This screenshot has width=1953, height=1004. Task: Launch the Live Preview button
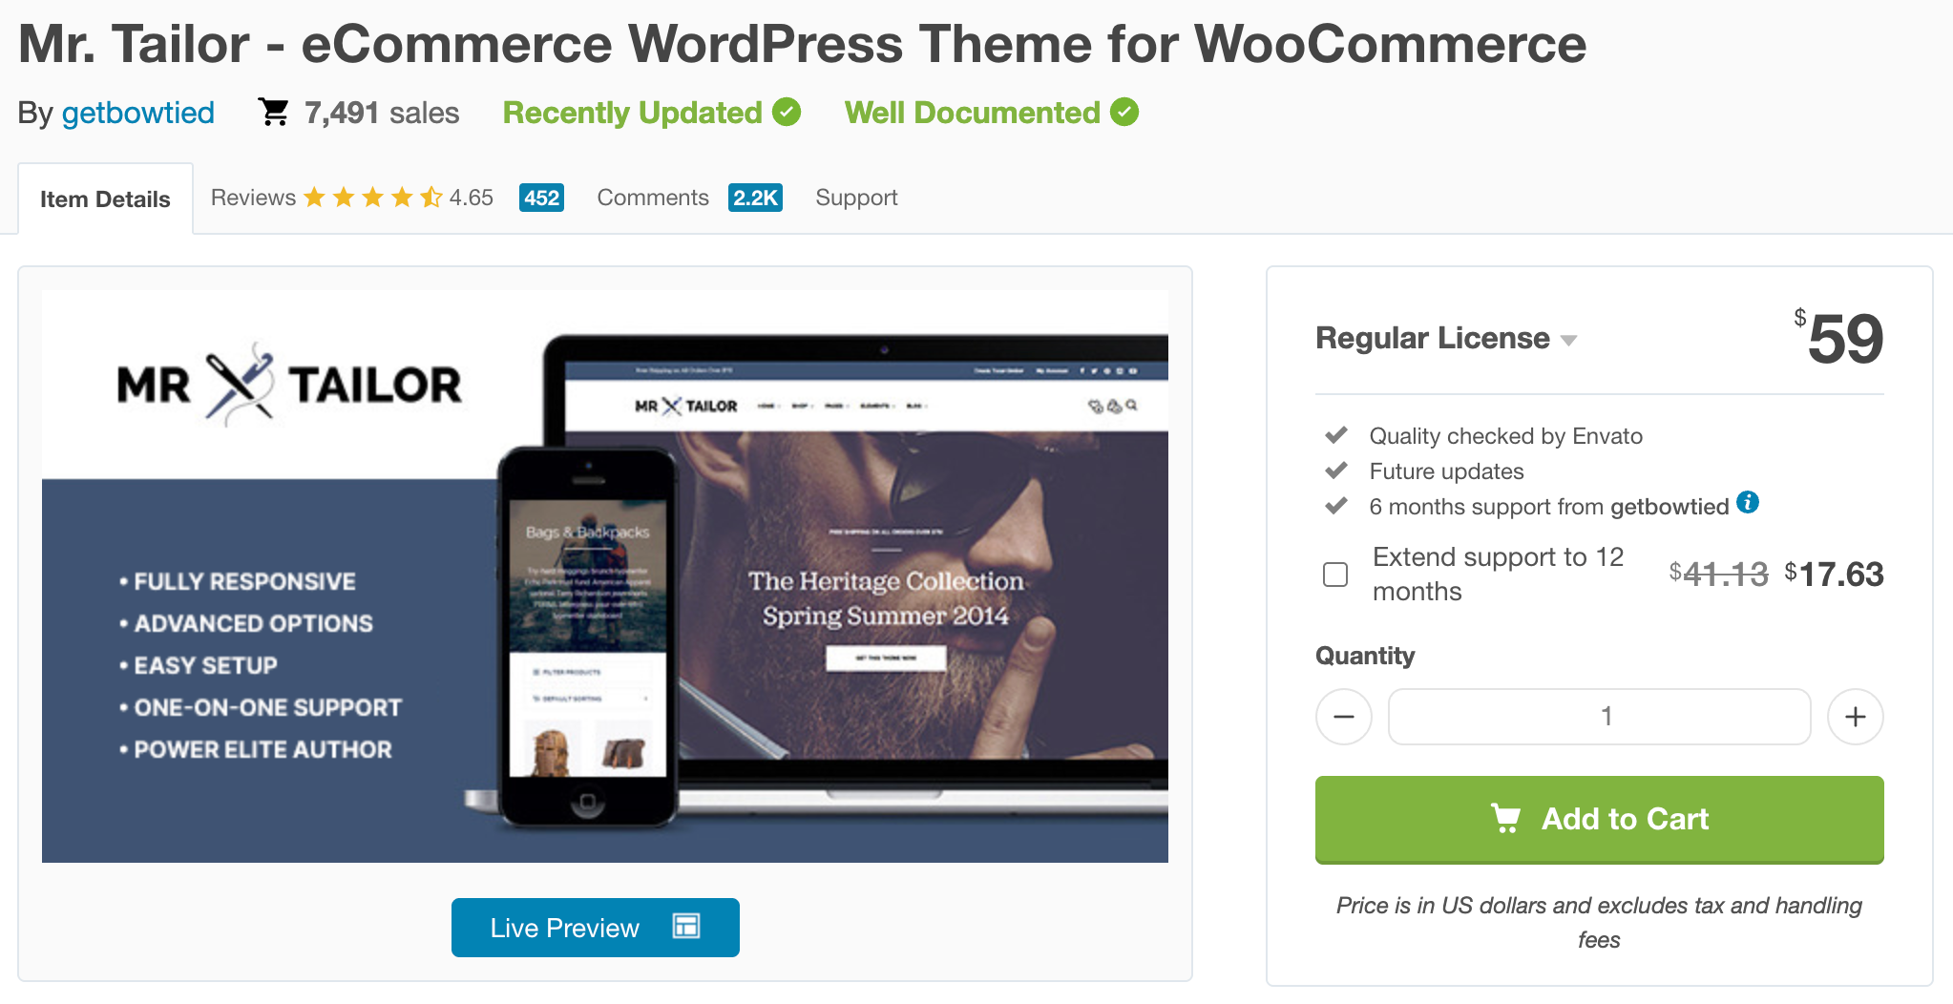pos(596,928)
